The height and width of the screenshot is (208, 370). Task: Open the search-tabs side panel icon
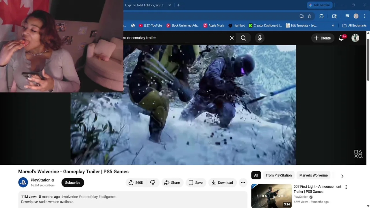click(334, 16)
